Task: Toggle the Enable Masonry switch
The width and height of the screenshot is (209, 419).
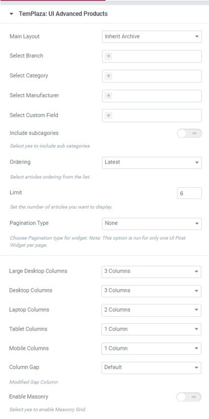Action: pyautogui.click(x=189, y=397)
